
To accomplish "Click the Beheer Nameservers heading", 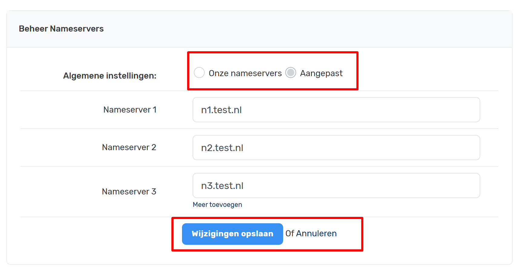I will pos(61,29).
